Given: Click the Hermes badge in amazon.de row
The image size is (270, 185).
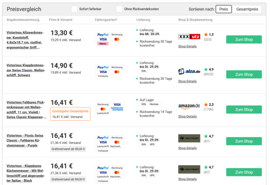Looking at the screenshot, I should (x=154, y=104).
